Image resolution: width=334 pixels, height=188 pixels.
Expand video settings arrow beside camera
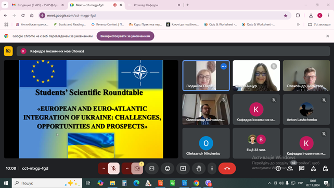click(127, 168)
